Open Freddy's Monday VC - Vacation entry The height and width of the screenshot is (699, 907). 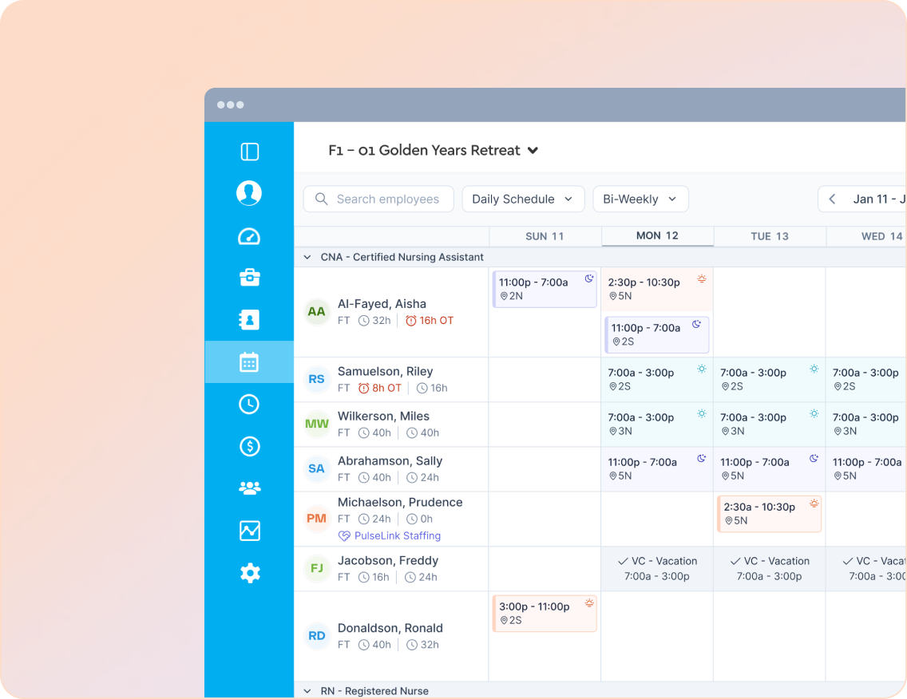pos(657,568)
